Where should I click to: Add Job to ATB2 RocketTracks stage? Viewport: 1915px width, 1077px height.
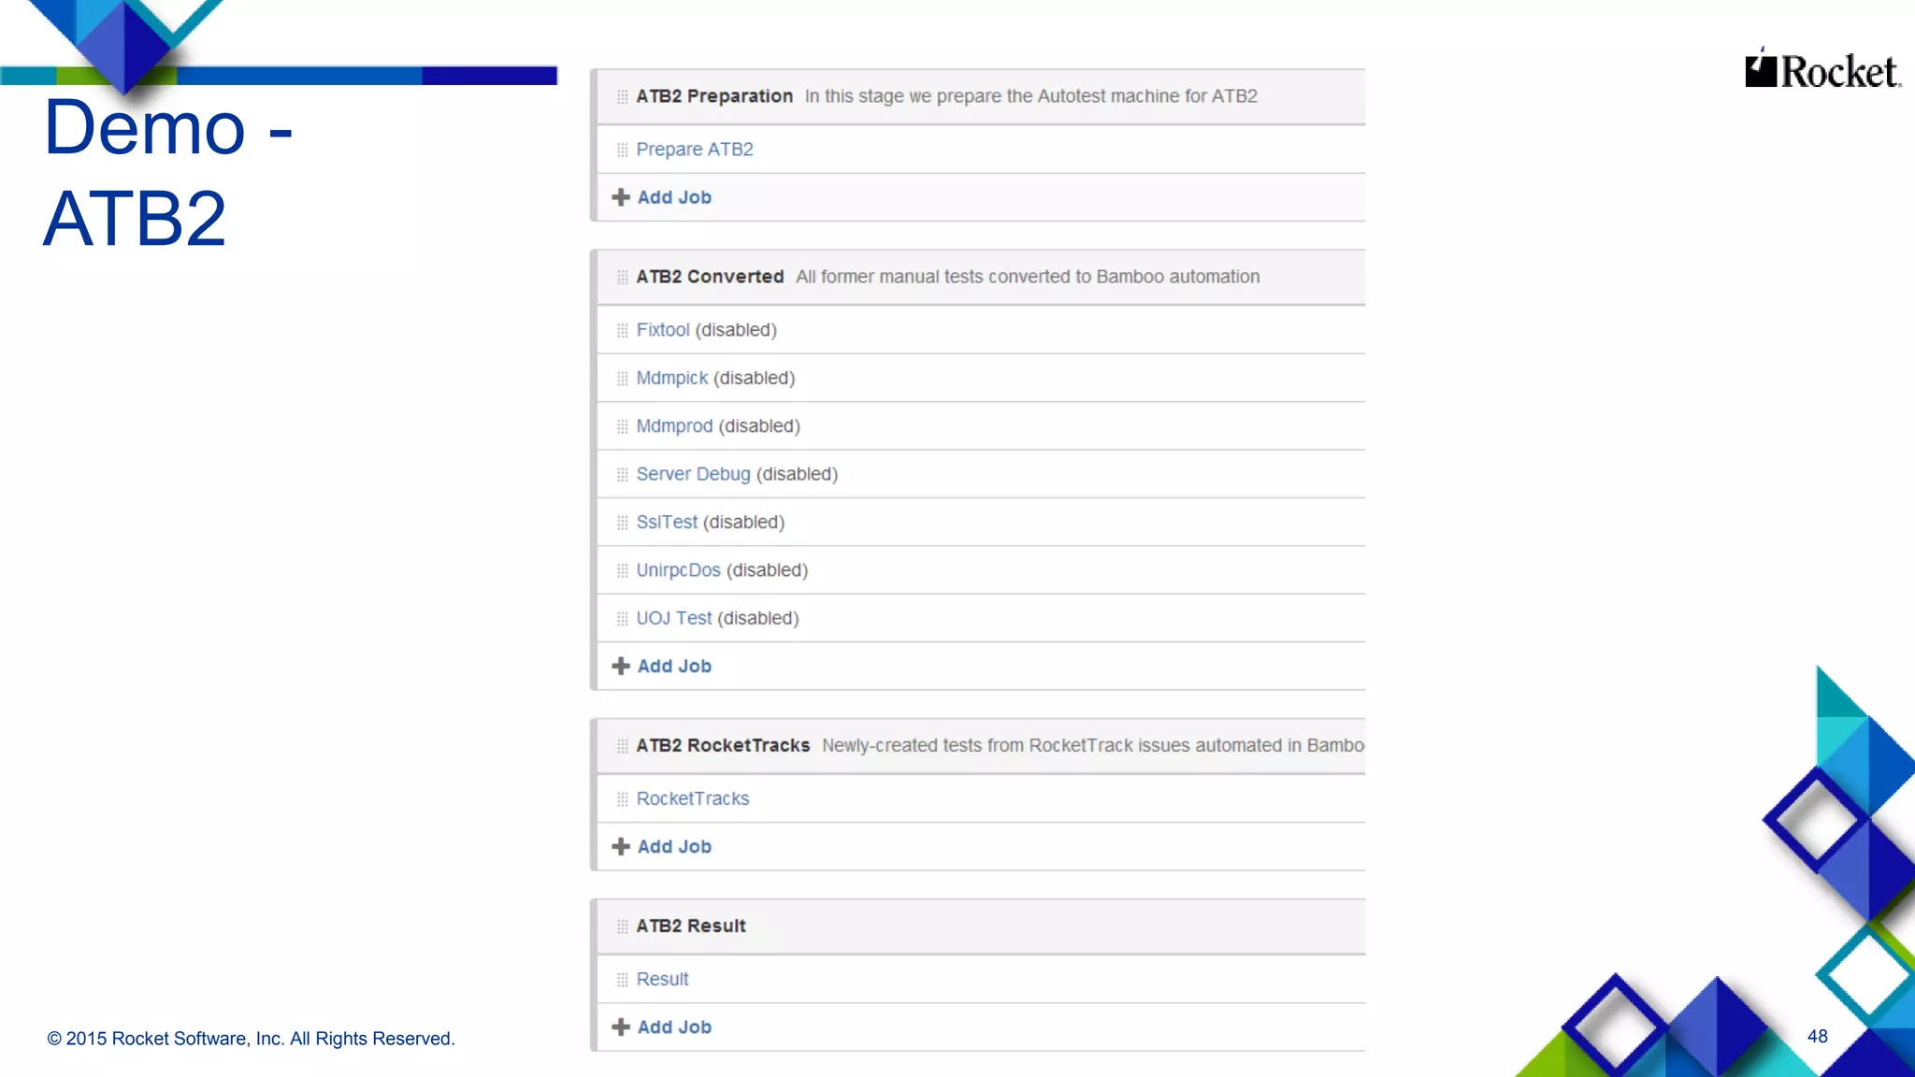(x=674, y=846)
